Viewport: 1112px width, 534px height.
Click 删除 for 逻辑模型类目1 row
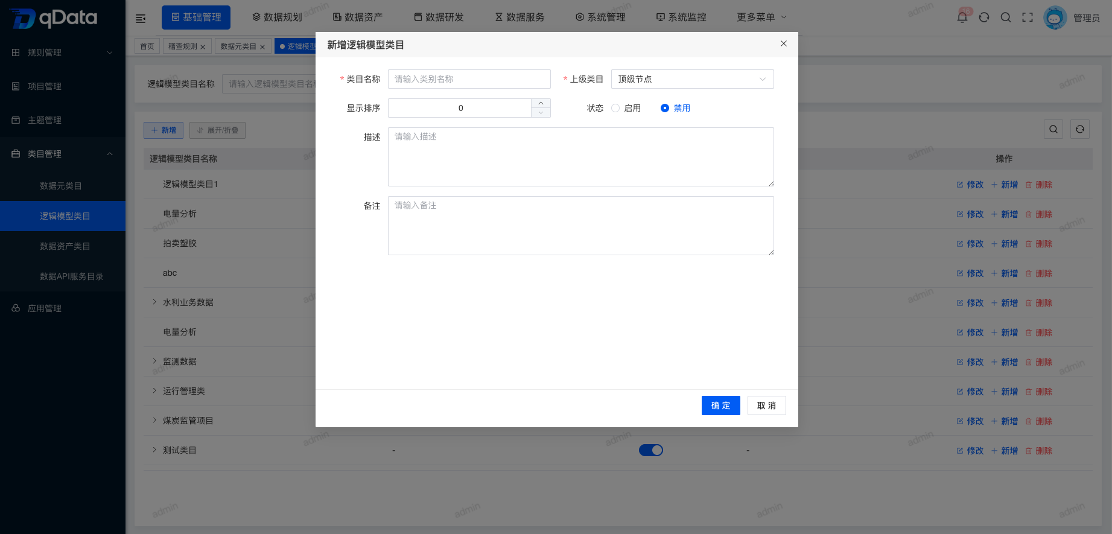(x=1039, y=185)
